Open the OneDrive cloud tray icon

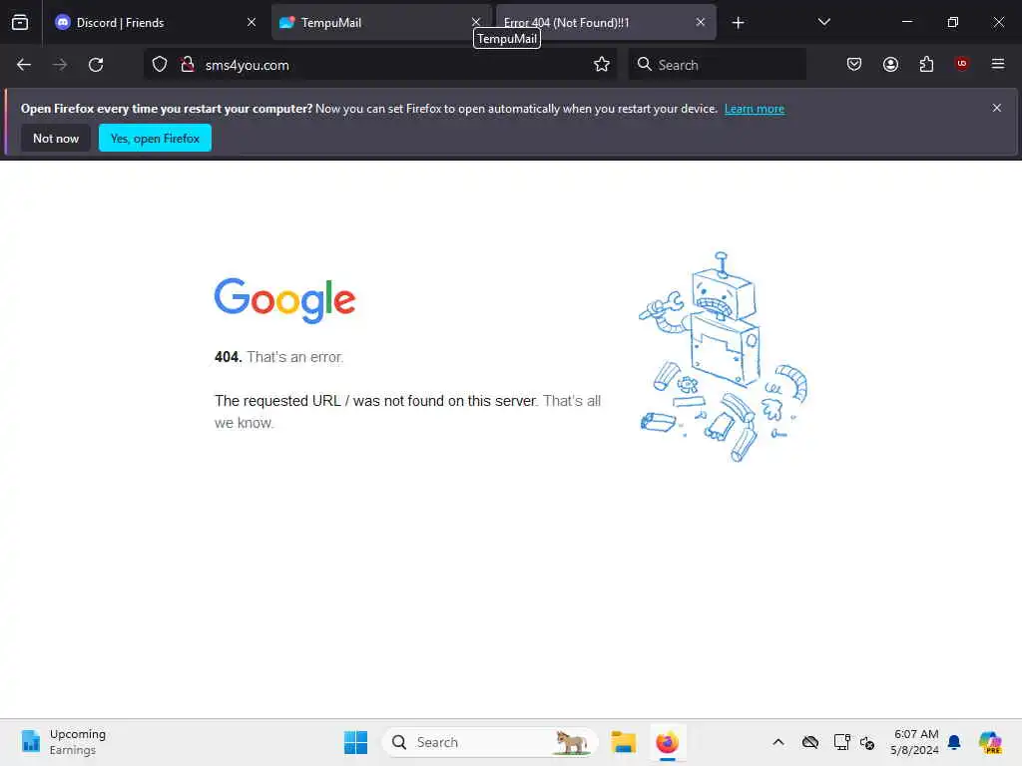coord(810,742)
